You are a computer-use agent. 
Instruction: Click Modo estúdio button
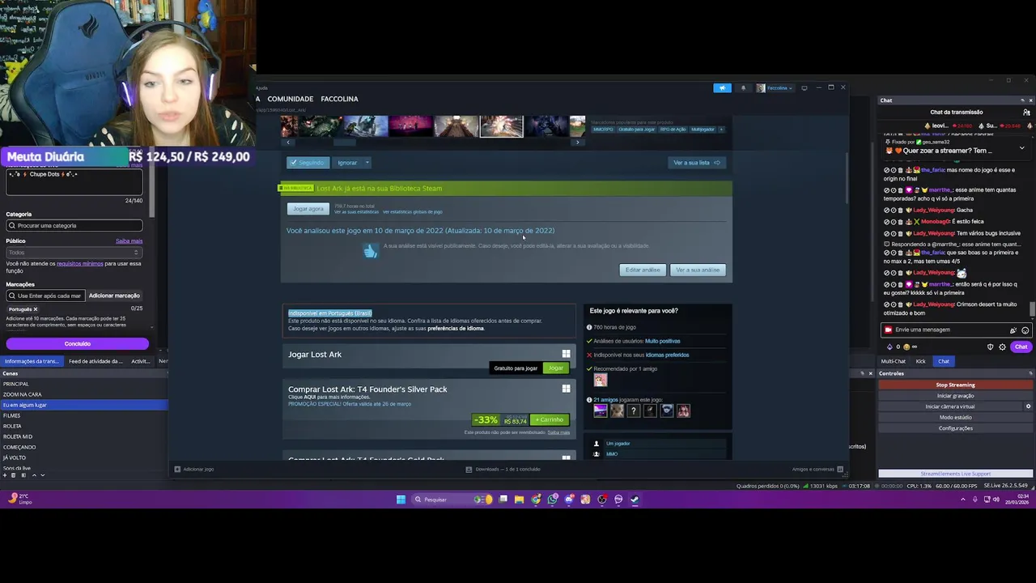click(x=955, y=417)
